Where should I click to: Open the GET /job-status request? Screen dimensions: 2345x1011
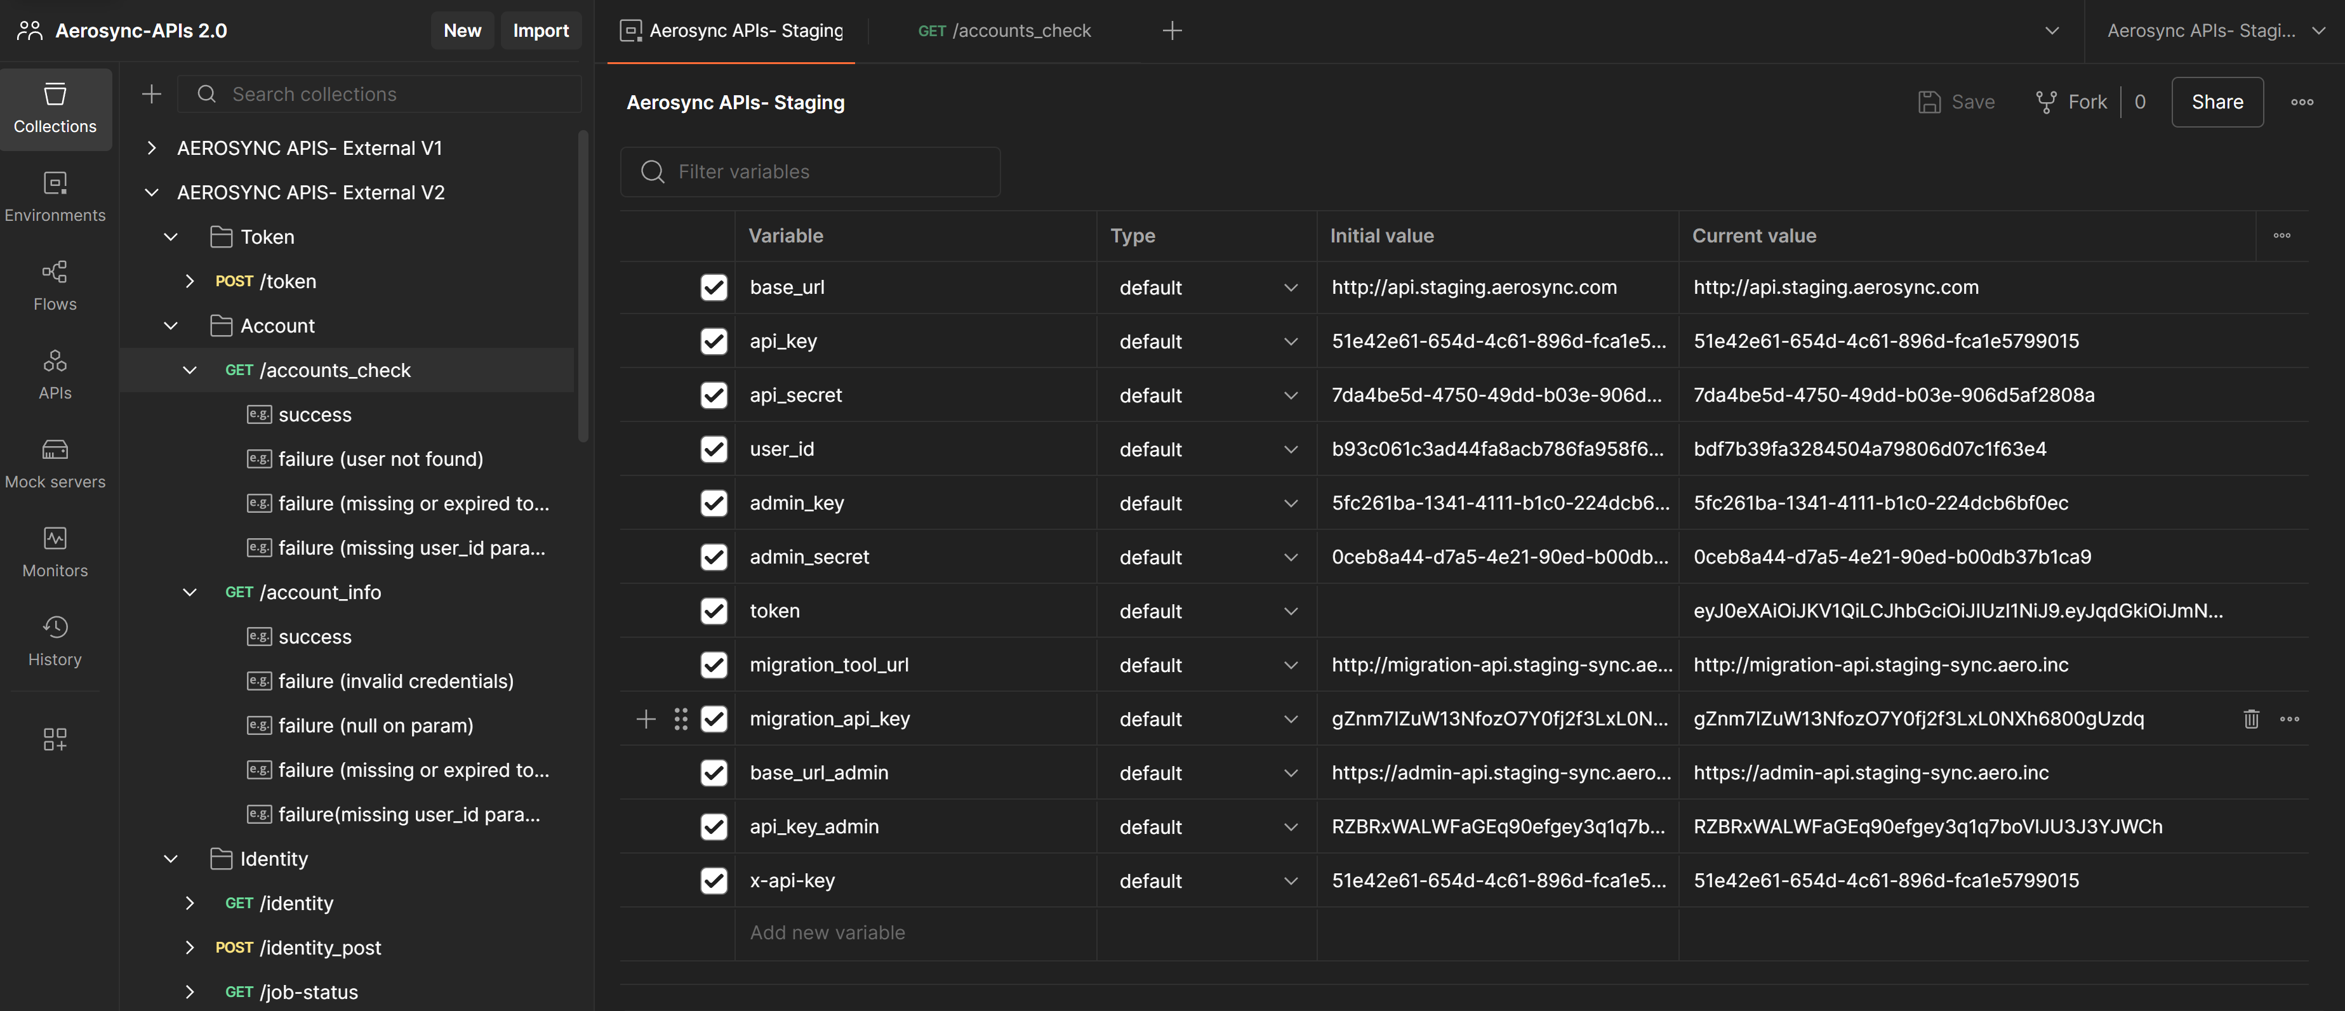pyautogui.click(x=310, y=992)
